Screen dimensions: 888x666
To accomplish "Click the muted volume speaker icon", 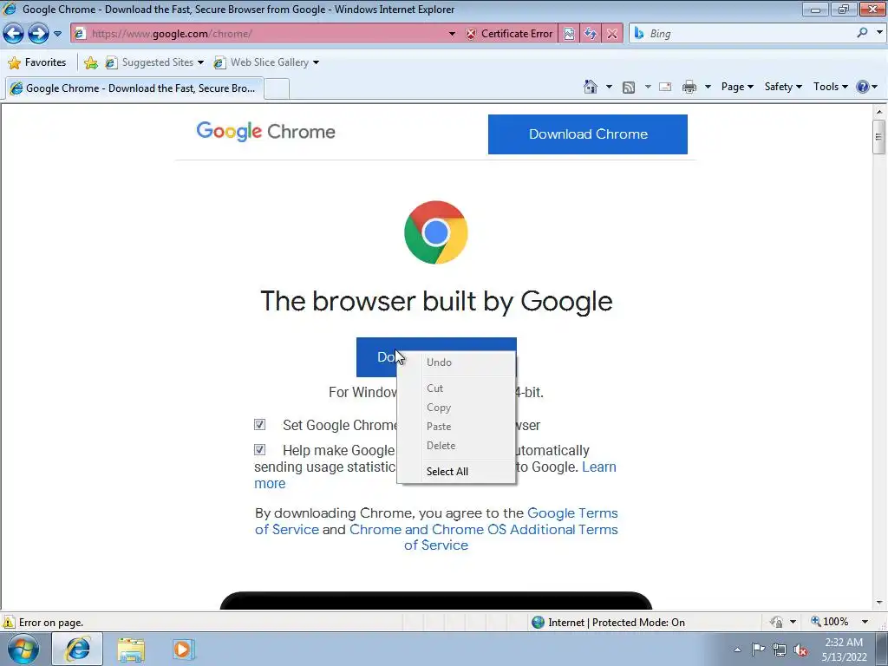I will [800, 650].
